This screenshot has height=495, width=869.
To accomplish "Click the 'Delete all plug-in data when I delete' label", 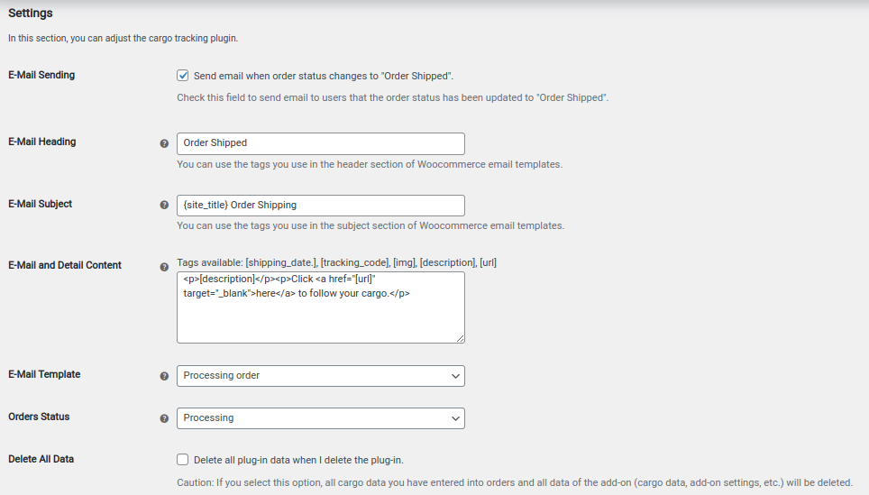I will coord(298,460).
